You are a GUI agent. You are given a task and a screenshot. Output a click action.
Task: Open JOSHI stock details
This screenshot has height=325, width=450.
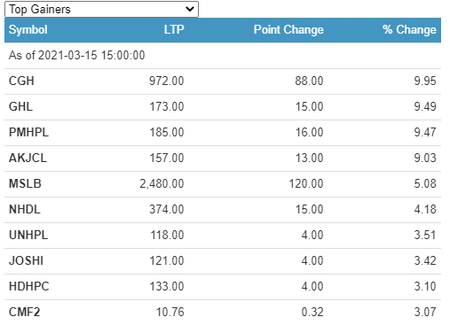(26, 260)
